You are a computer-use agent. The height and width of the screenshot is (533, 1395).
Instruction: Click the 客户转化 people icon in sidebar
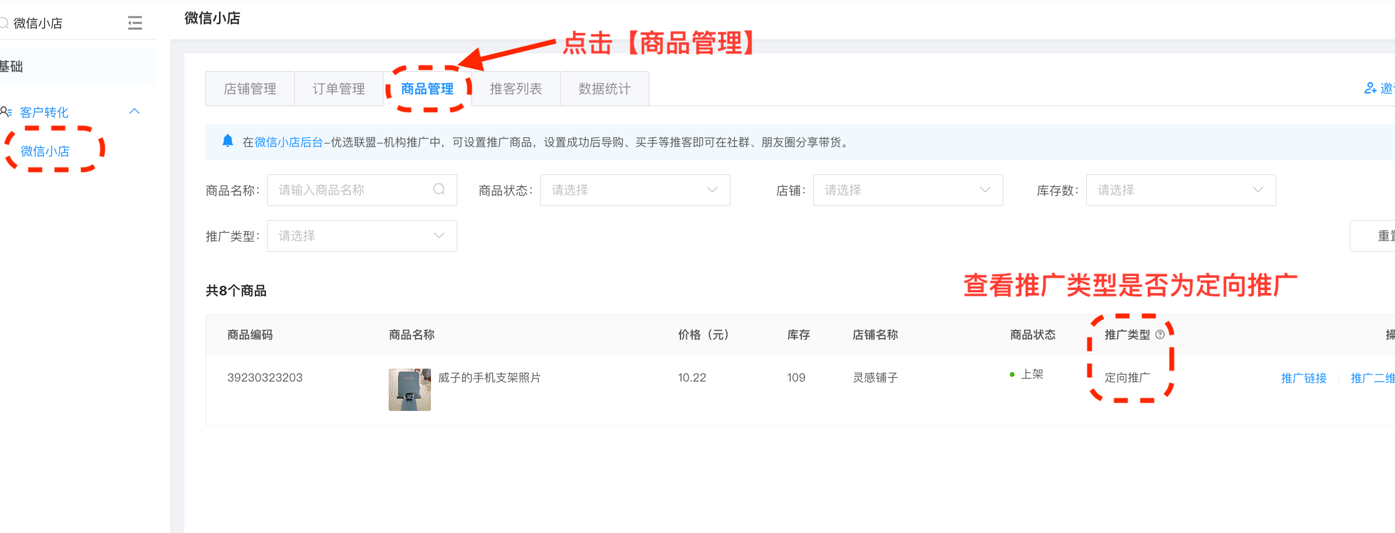tap(6, 112)
